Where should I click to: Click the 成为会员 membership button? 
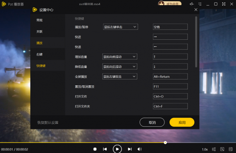click(x=170, y=3)
